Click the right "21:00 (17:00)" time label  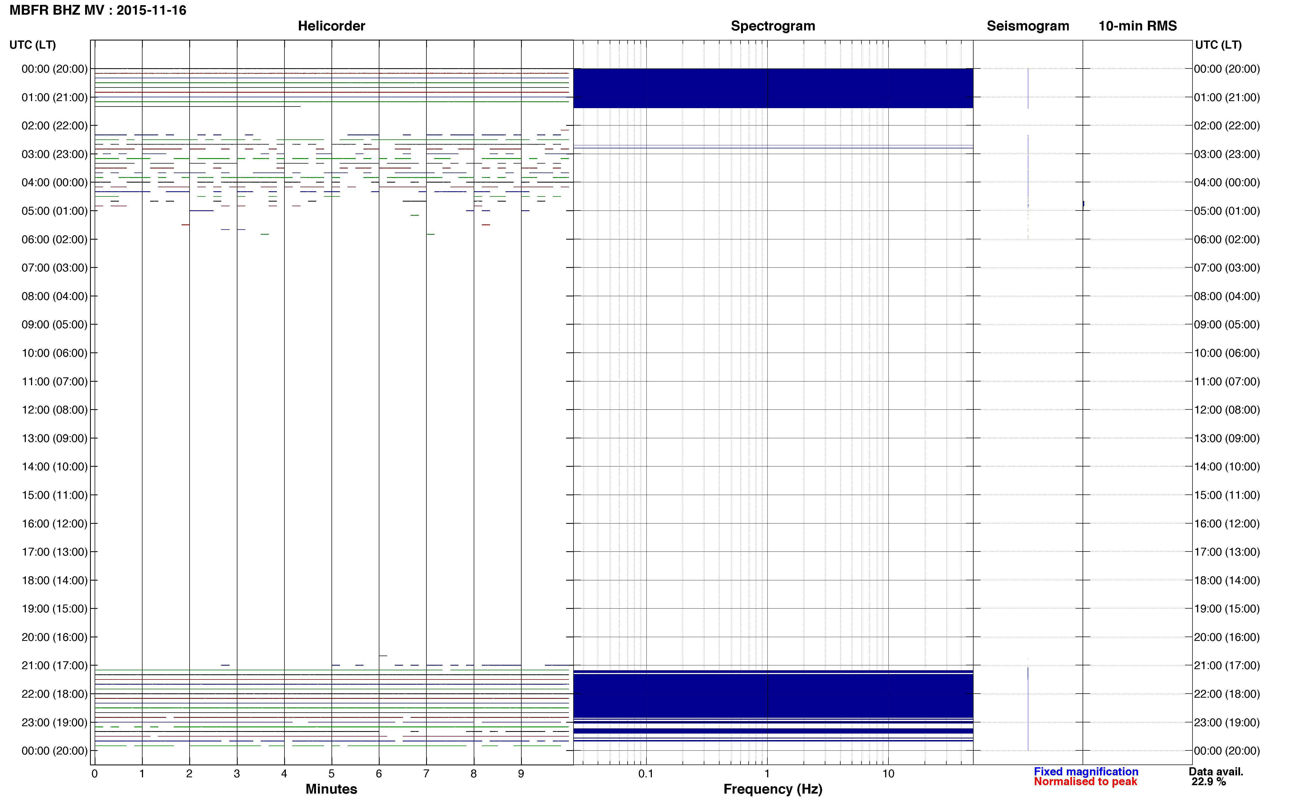(1227, 666)
